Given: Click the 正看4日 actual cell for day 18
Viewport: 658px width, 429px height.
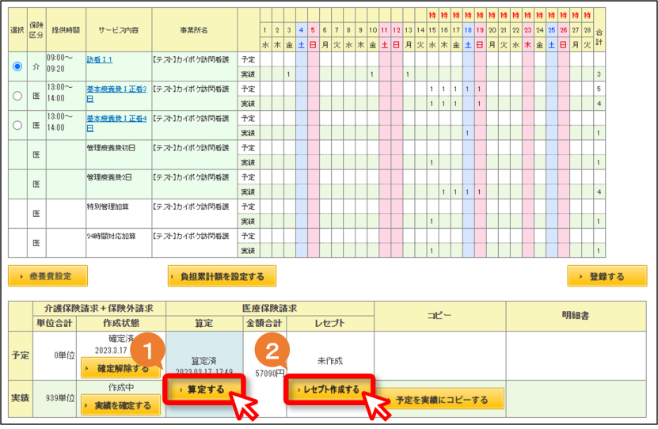Looking at the screenshot, I should tap(467, 133).
